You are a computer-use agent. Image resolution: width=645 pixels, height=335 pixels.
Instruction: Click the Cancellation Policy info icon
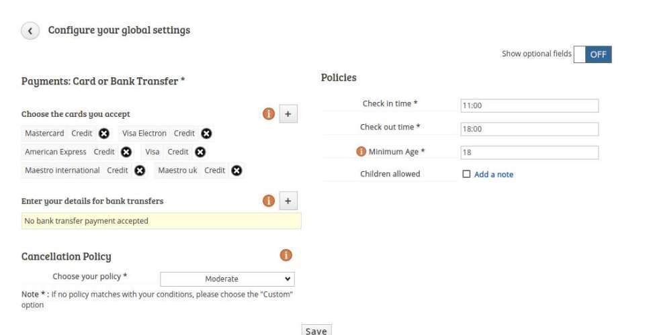[x=286, y=255]
